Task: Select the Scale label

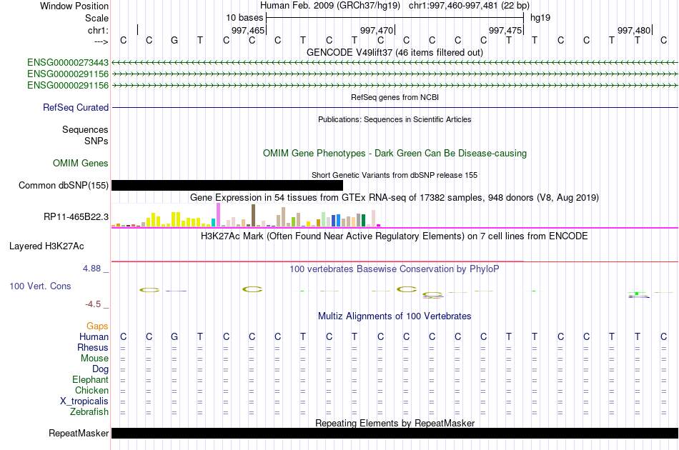Action: tap(96, 18)
